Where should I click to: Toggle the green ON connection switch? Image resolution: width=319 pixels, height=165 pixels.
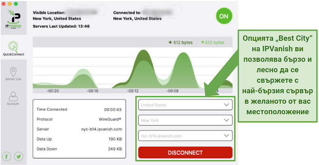[224, 16]
